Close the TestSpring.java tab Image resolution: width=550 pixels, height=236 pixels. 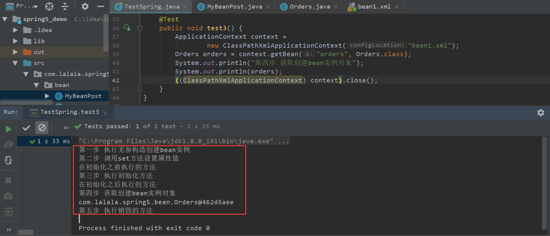[185, 7]
